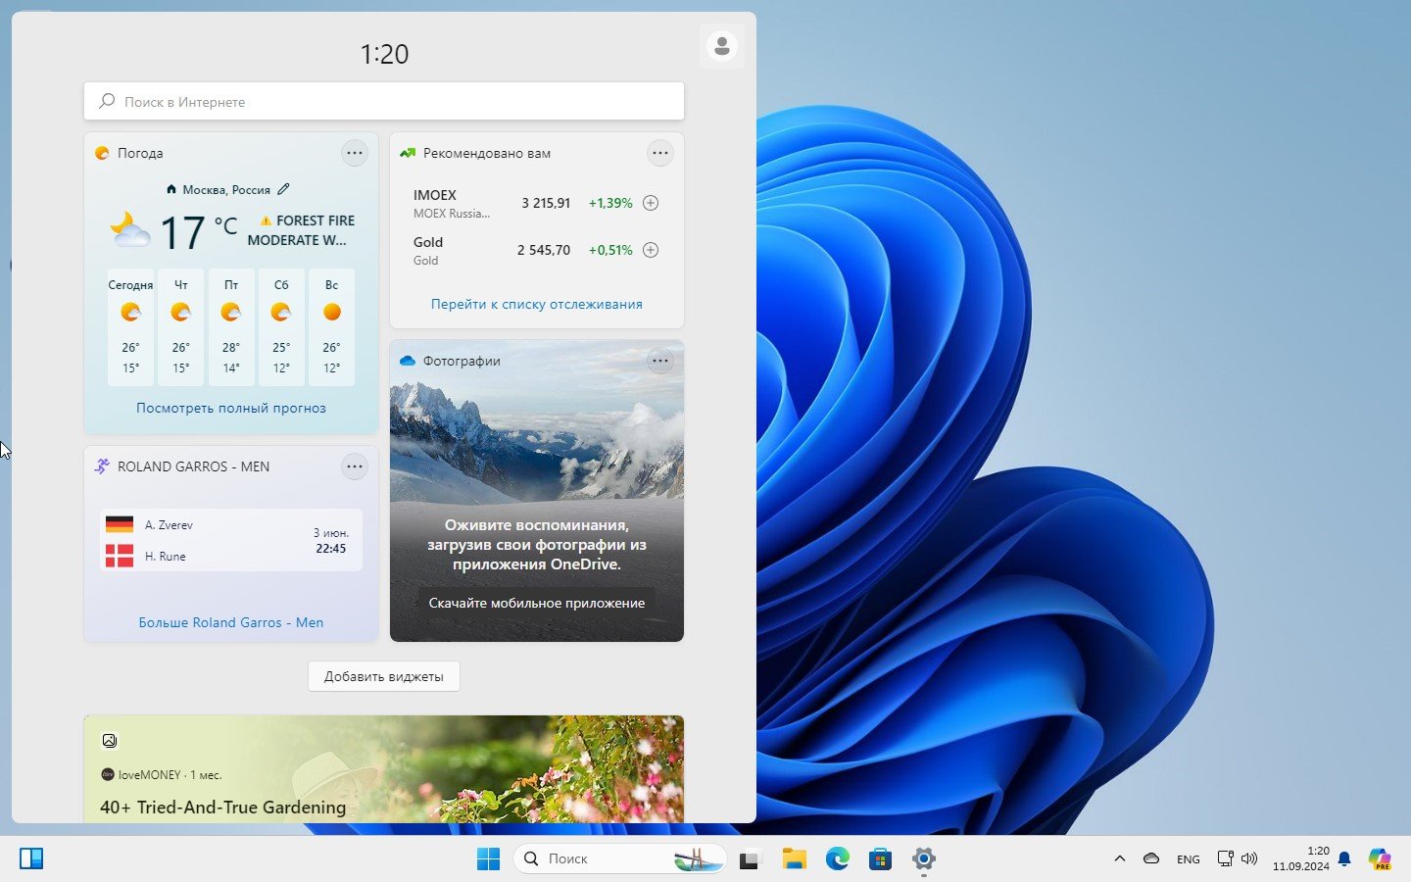Image resolution: width=1411 pixels, height=882 pixels.
Task: Select Friday forecast card in weather widget
Action: pos(231,326)
